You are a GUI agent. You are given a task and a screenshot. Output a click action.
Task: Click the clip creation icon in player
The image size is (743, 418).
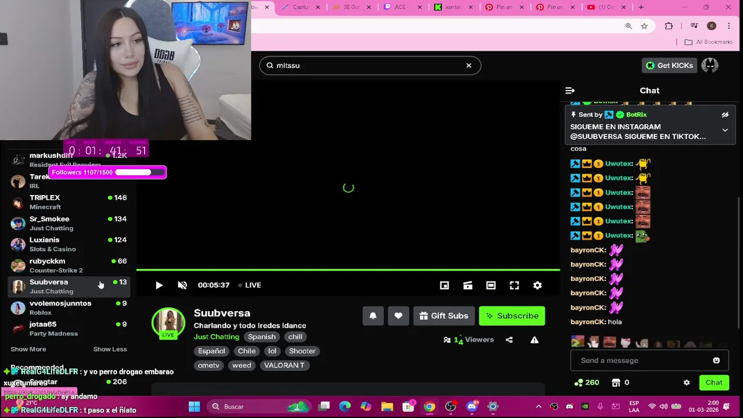(x=468, y=285)
